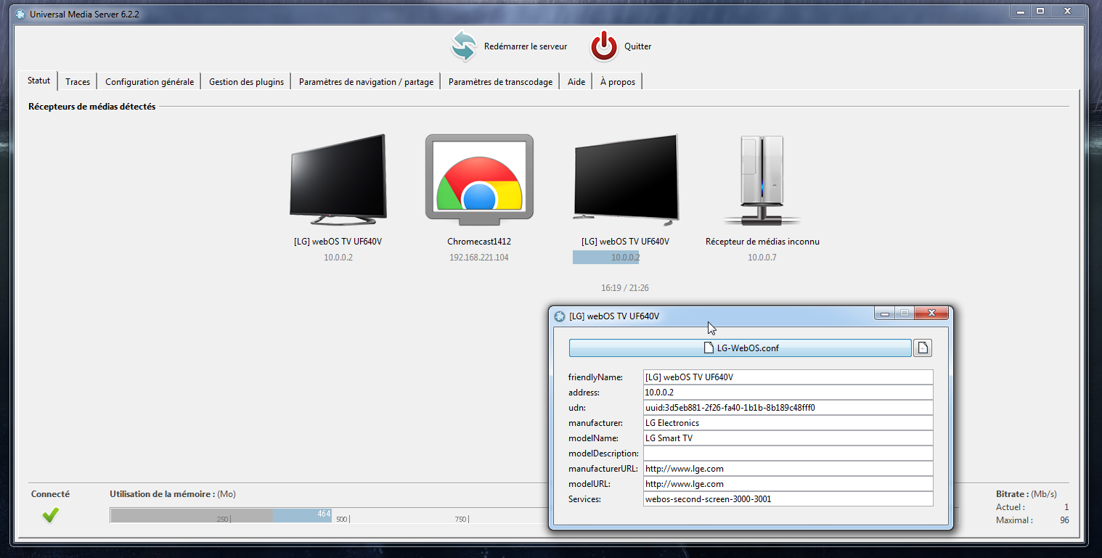Select the Chromecast1412 renderer icon
The image size is (1102, 558).
click(479, 180)
